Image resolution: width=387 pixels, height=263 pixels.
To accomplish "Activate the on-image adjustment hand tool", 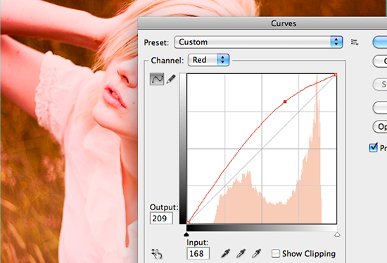I will click(157, 254).
